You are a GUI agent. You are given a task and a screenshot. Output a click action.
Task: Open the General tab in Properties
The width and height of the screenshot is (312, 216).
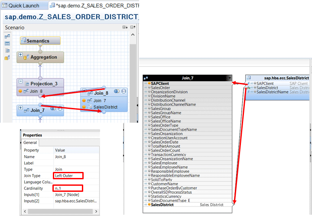click(x=30, y=143)
